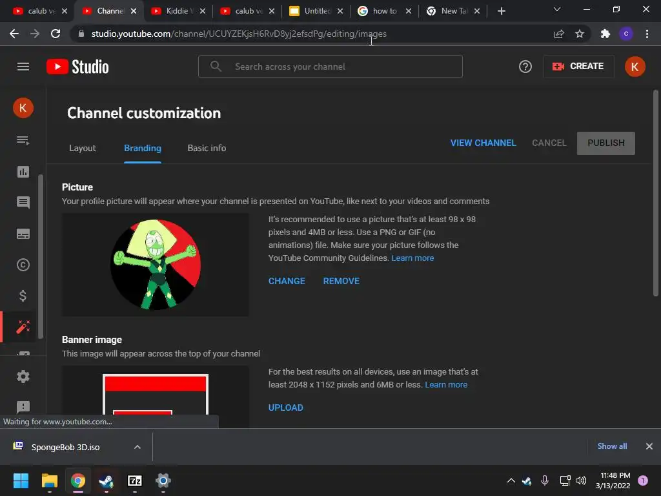Open Subtitles icon in sidebar
Screen dimensions: 661x496
tap(23, 234)
